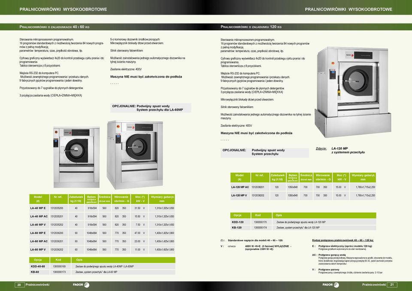
Task: Click the "LA-60 MP E" model cell
Action: point(39,233)
